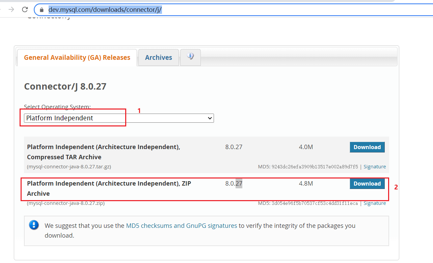Click the forward navigation arrow

click(11, 9)
